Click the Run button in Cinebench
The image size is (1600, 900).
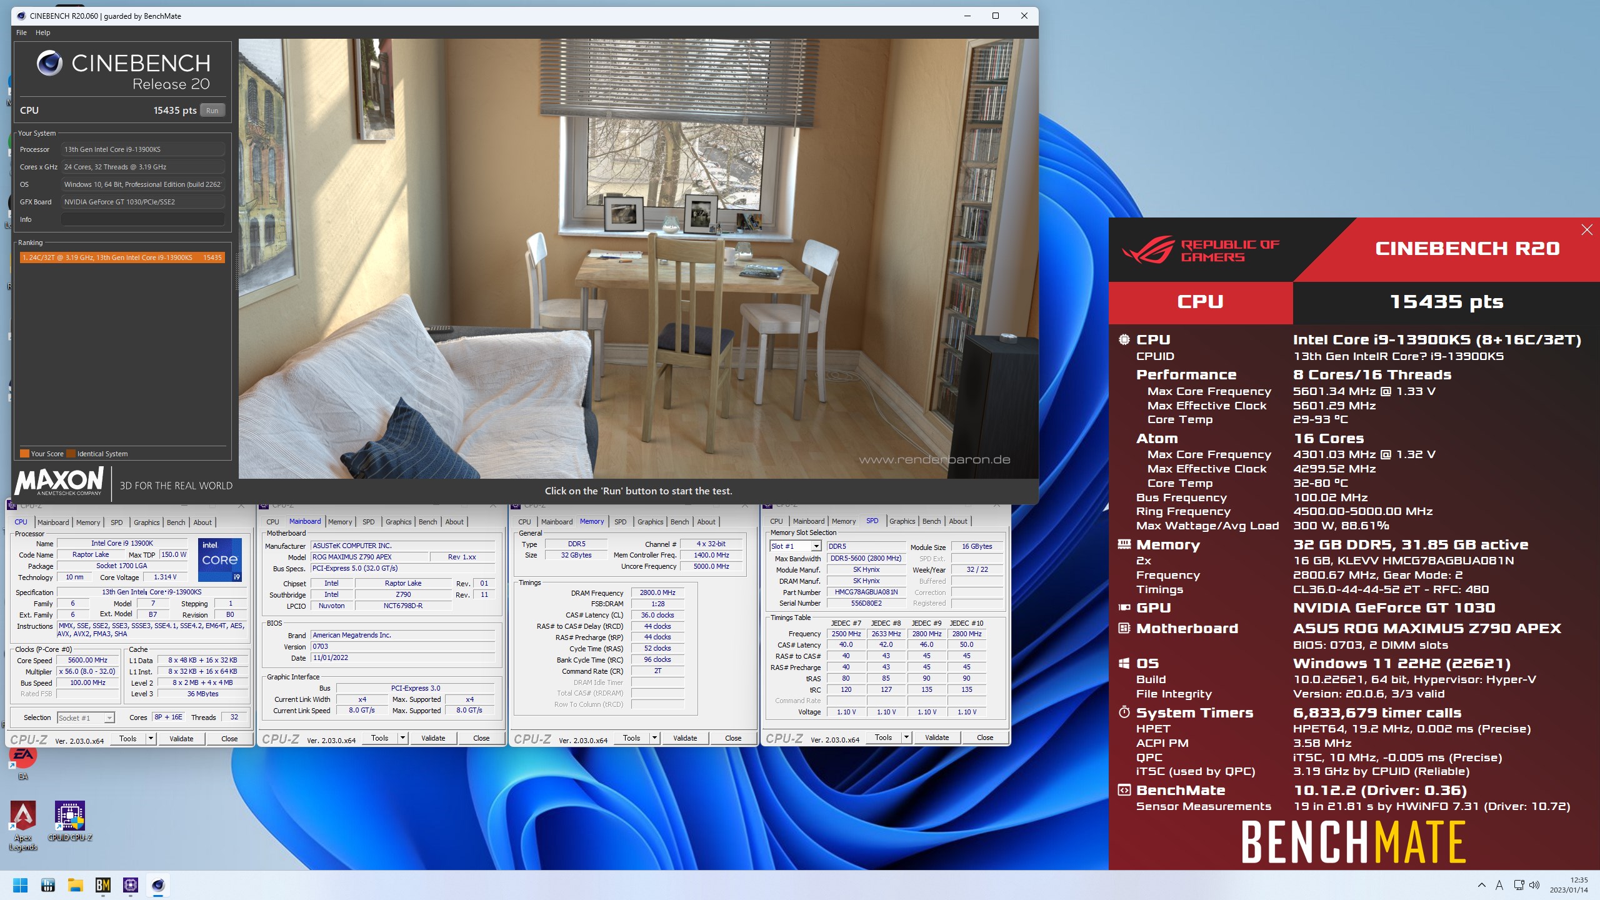point(212,111)
